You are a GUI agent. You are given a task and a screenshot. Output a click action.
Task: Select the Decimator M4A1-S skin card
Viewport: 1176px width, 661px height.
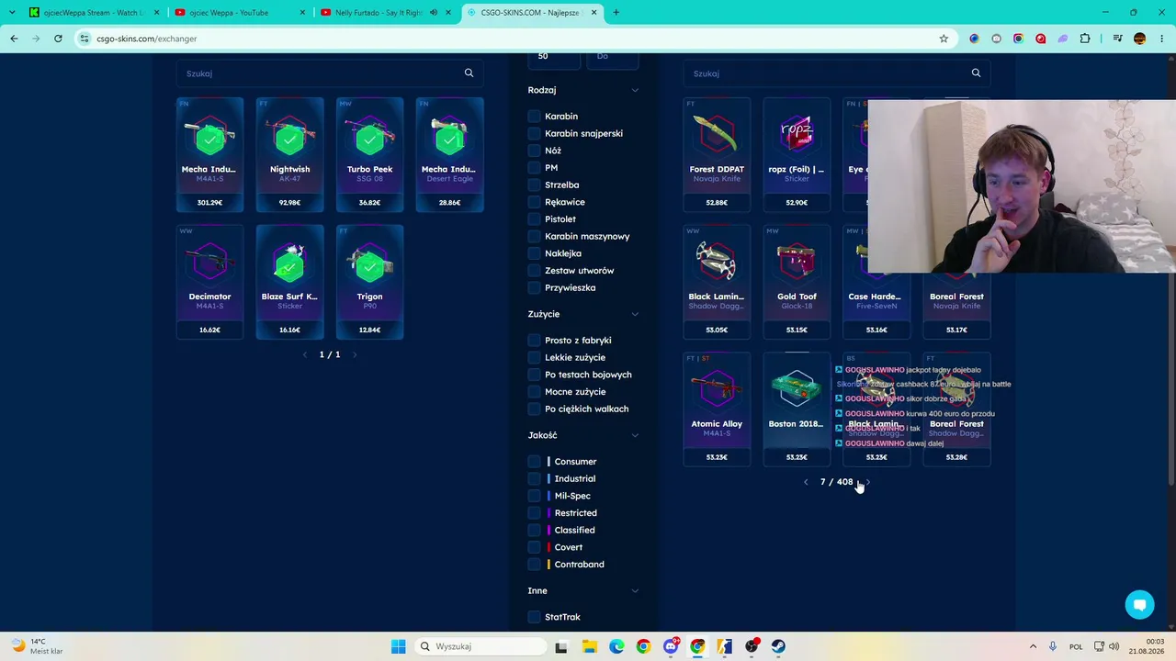pos(209,282)
